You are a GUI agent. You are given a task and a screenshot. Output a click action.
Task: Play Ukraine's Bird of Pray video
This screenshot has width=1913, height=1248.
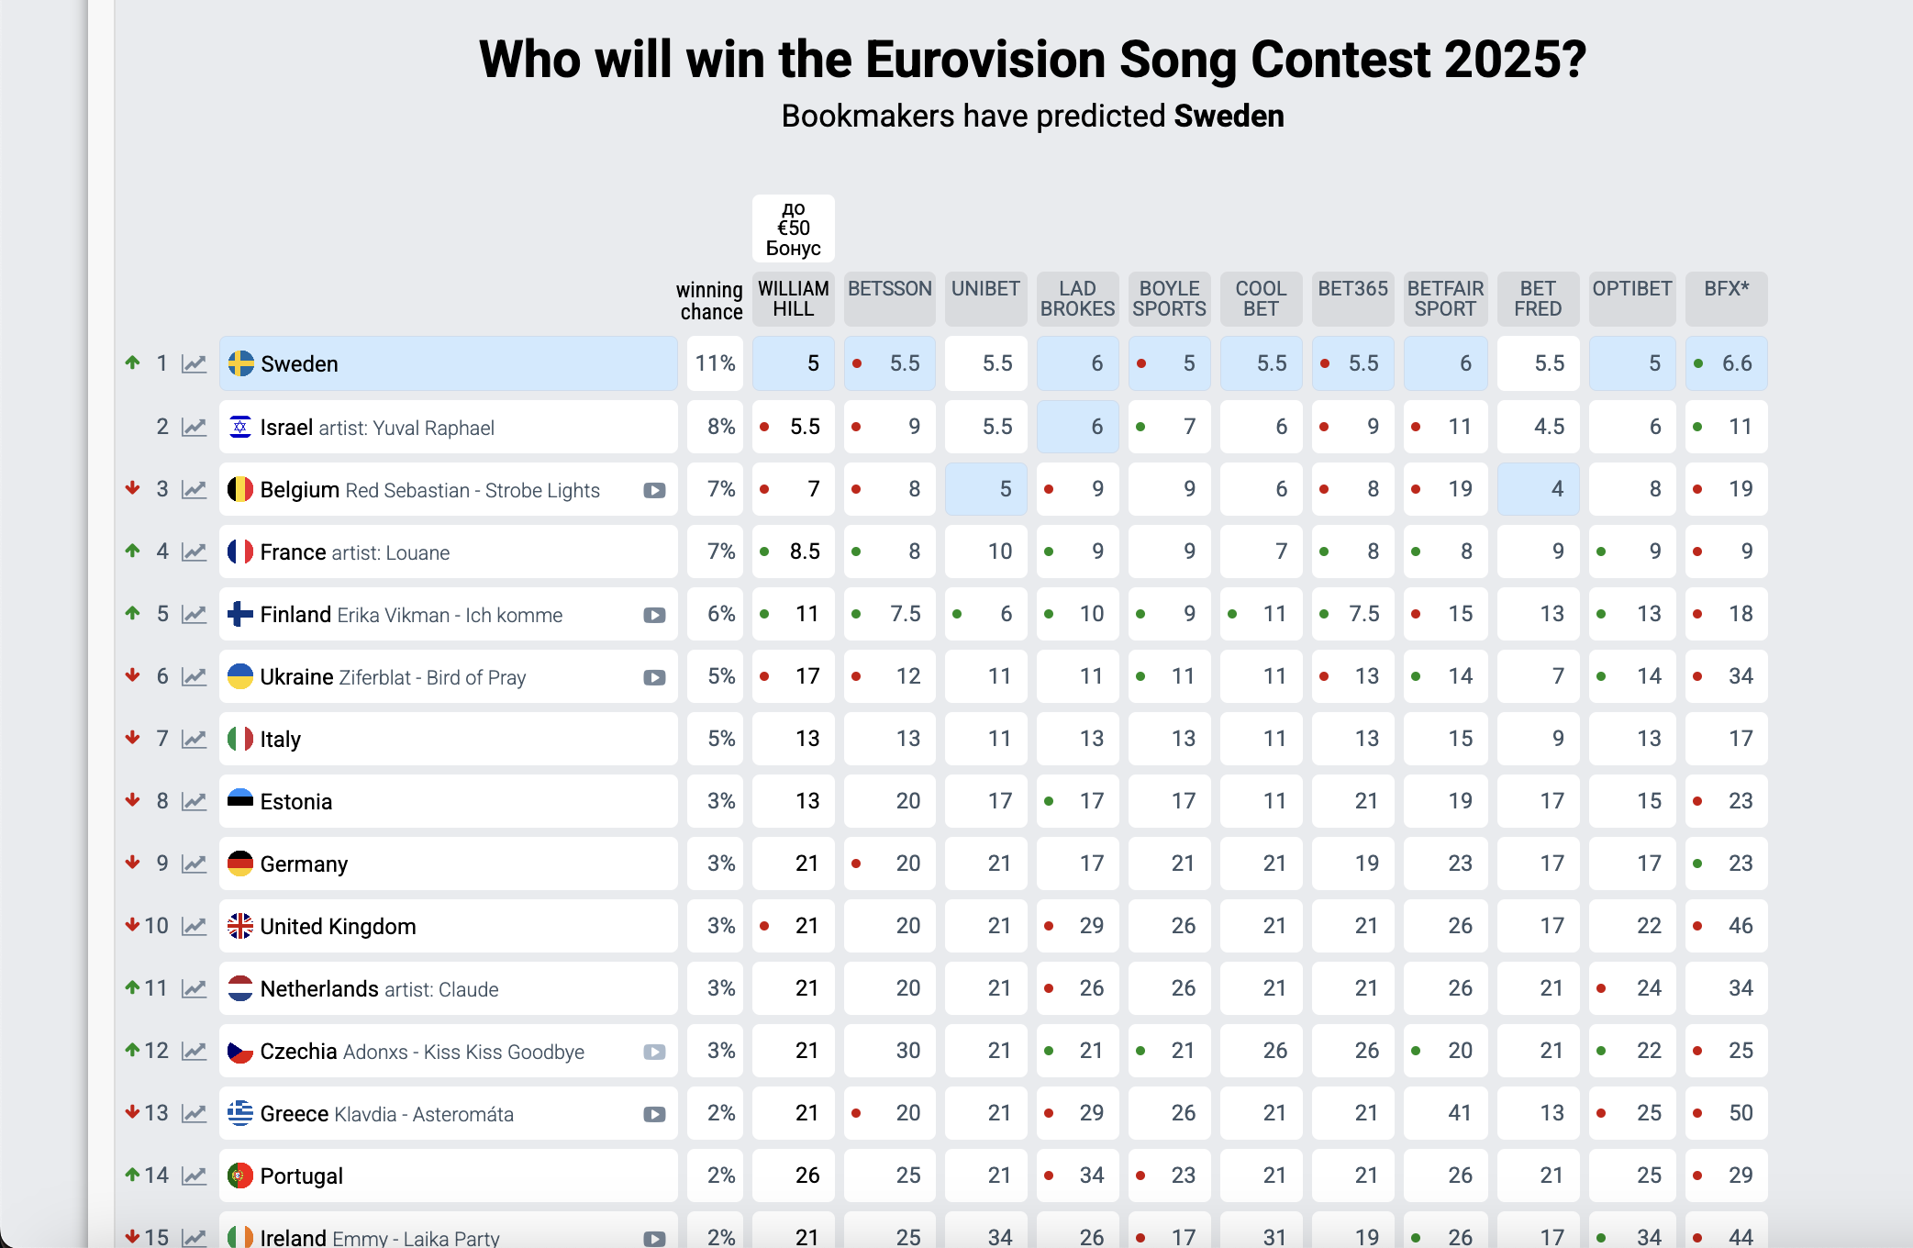click(x=654, y=677)
